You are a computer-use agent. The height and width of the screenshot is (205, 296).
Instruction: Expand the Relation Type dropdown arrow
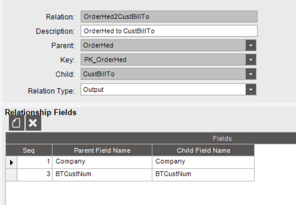[251, 89]
